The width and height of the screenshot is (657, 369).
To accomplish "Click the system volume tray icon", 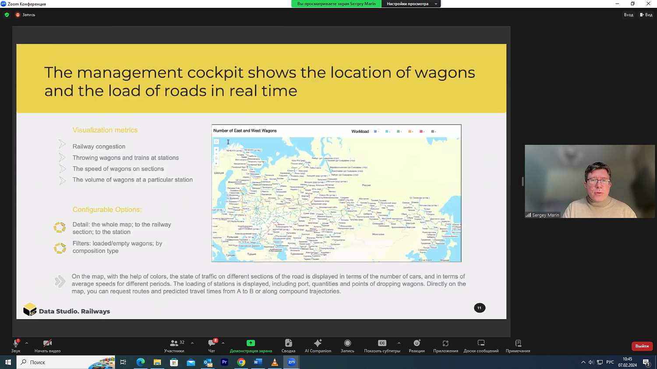I will [x=591, y=362].
